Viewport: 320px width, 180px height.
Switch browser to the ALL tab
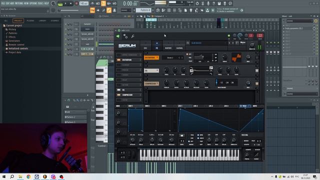coord(6,20)
